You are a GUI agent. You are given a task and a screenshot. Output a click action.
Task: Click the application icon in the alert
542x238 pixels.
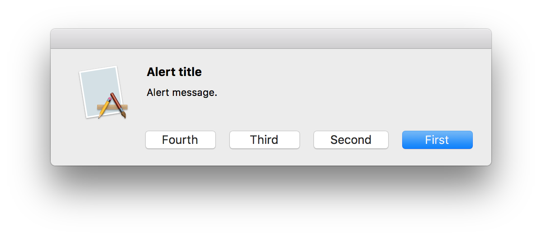coord(103,92)
